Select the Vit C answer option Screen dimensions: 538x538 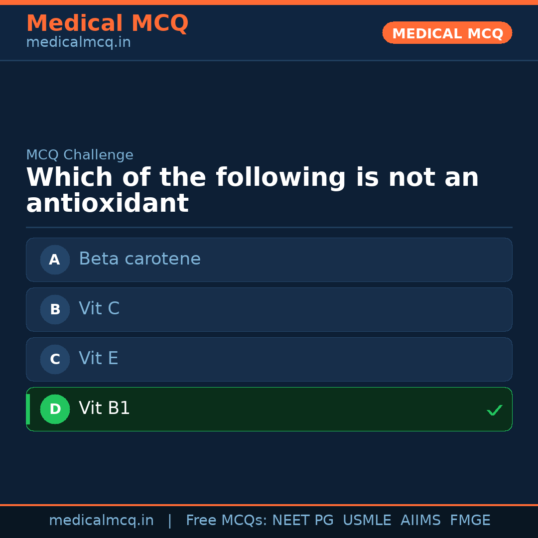[x=269, y=309]
